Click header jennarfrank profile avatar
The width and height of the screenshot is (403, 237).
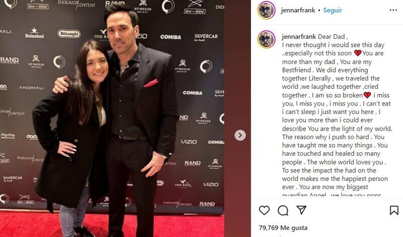[266, 10]
